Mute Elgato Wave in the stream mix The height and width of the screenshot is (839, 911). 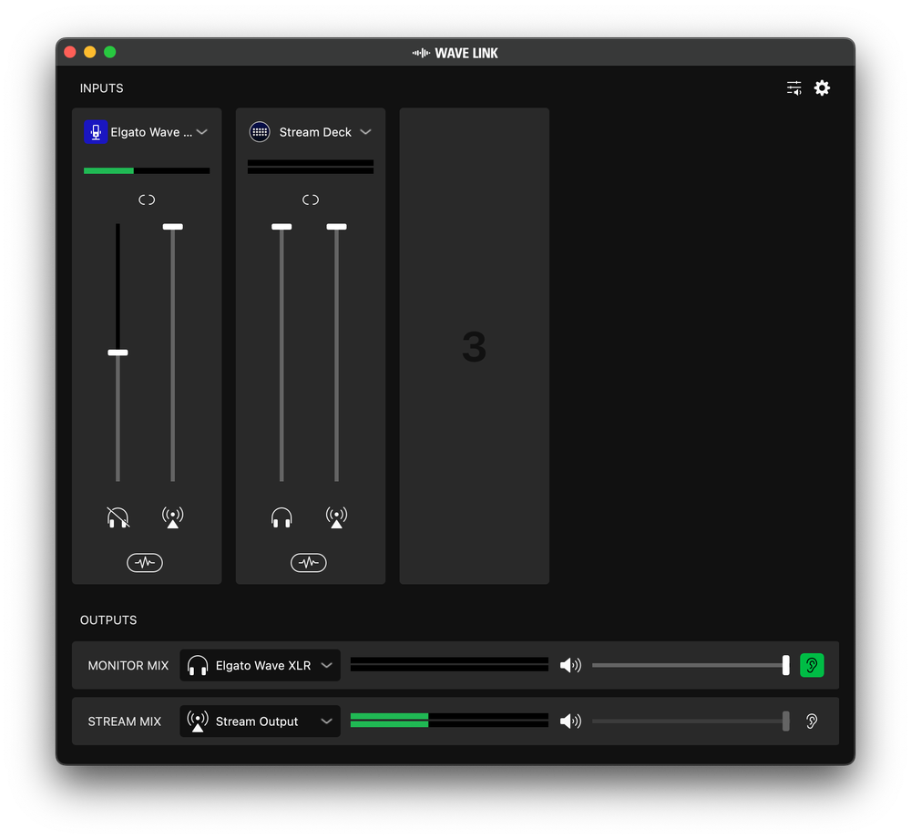coord(172,517)
